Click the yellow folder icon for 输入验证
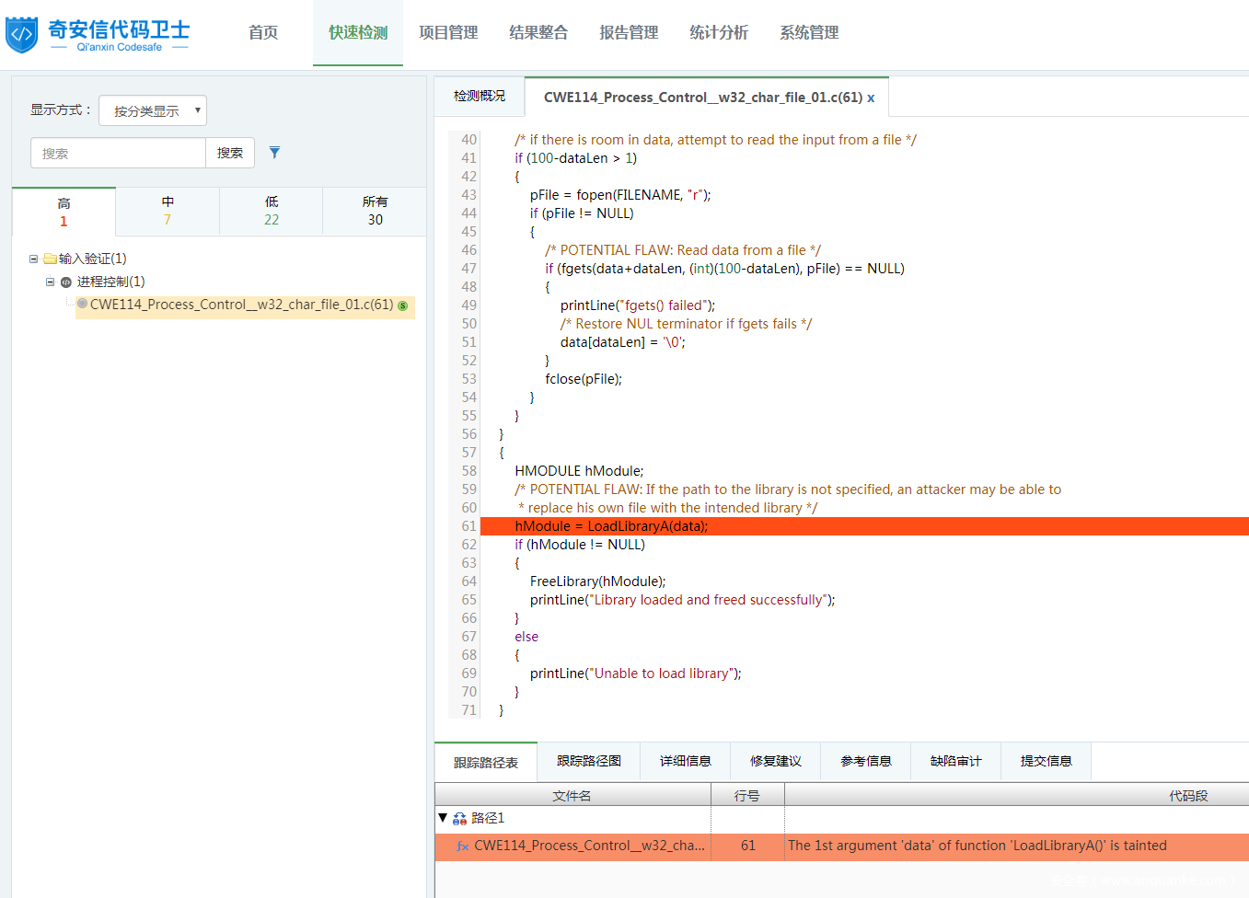Image resolution: width=1249 pixels, height=898 pixels. (50, 259)
